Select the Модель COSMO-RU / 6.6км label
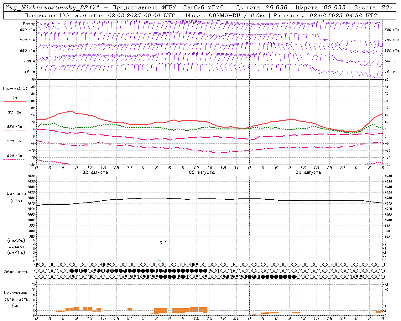The image size is (401, 321). tap(226, 15)
